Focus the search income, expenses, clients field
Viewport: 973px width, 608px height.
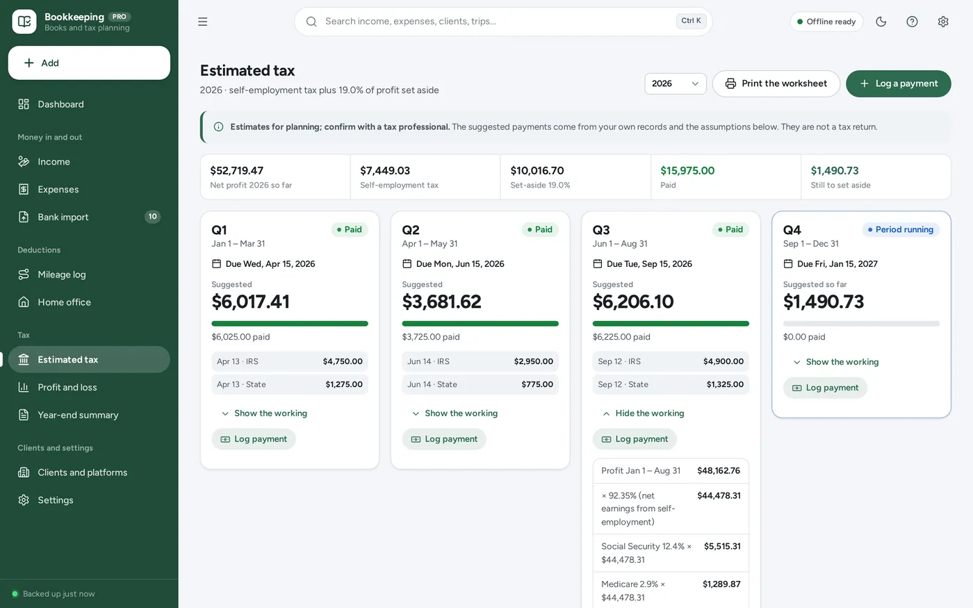coord(503,22)
